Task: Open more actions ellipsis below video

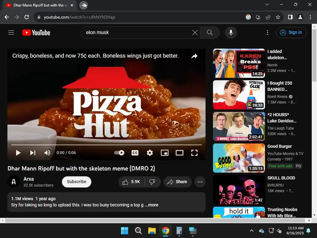Action: [x=200, y=182]
